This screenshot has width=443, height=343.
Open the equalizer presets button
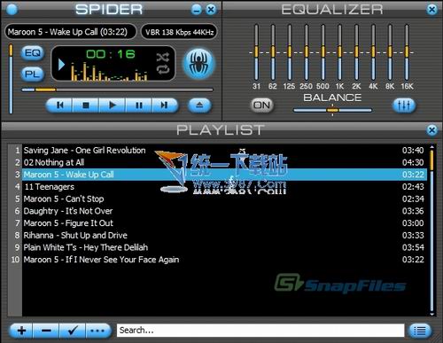click(x=404, y=105)
